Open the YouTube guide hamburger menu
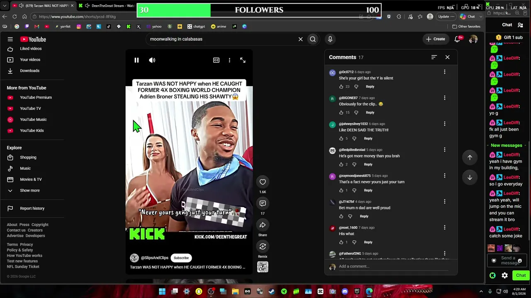This screenshot has width=531, height=298. coord(10,39)
